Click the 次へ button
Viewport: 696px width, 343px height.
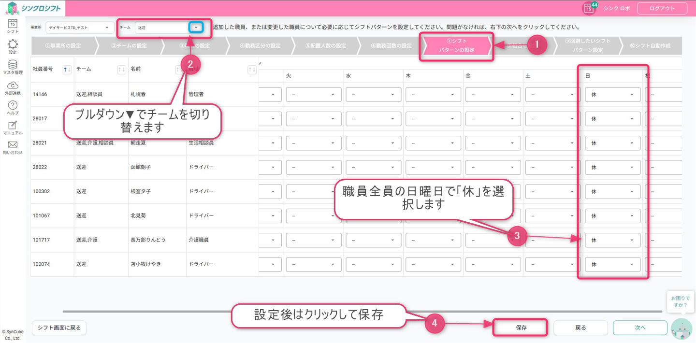tap(640, 328)
